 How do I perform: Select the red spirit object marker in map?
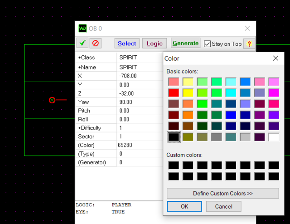(x=52, y=100)
